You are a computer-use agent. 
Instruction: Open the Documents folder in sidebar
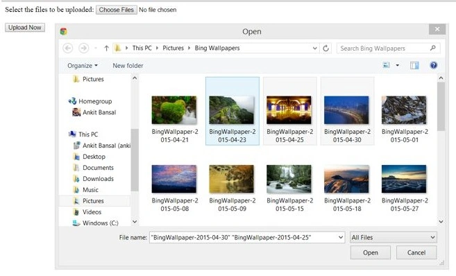(93, 168)
